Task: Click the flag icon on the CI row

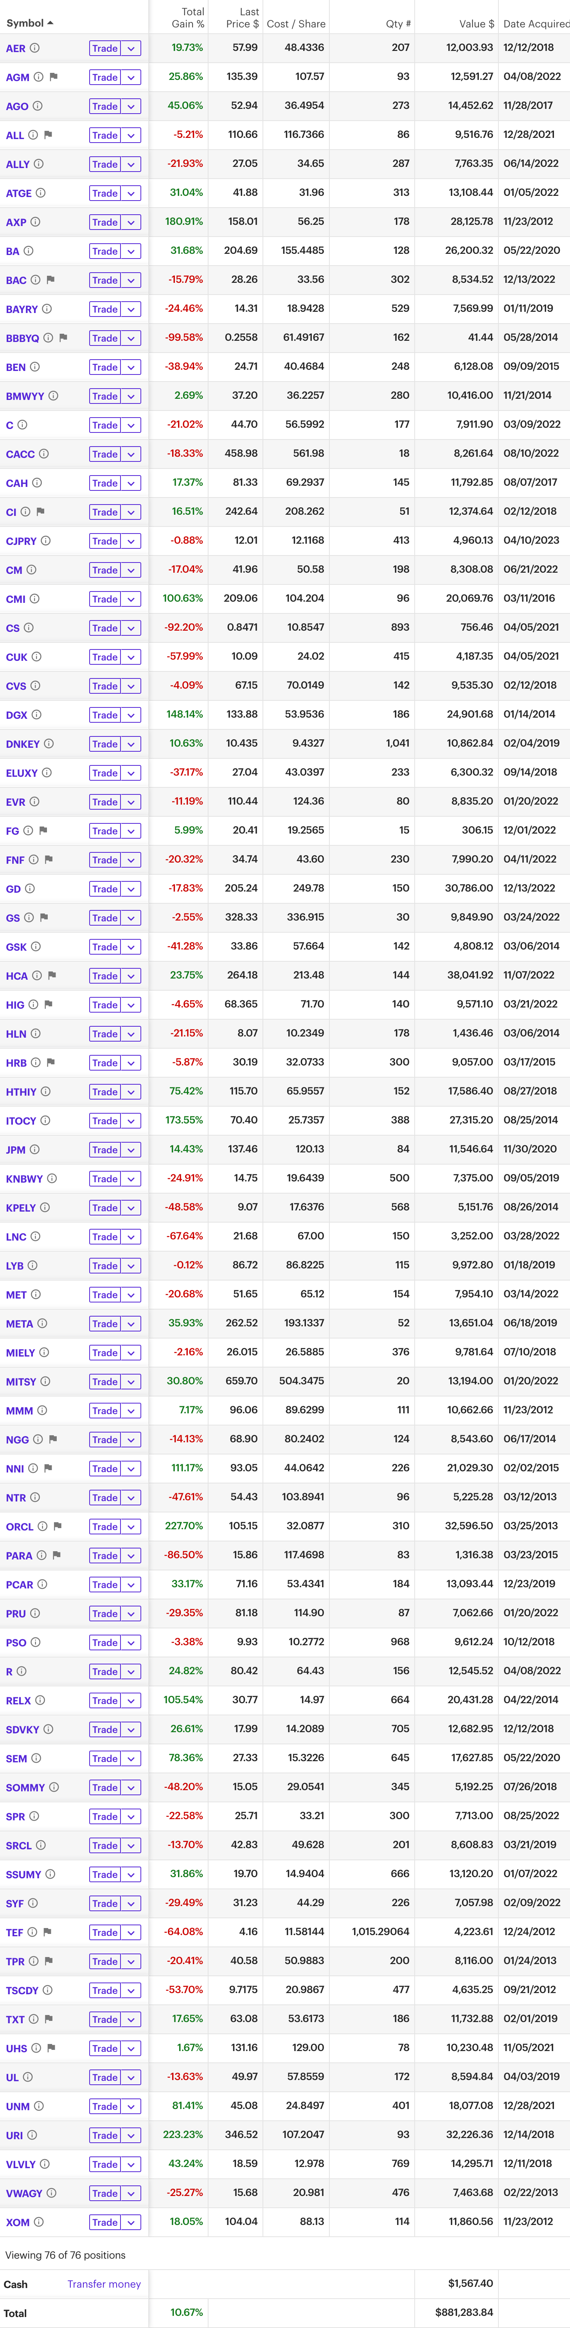Action: (41, 512)
